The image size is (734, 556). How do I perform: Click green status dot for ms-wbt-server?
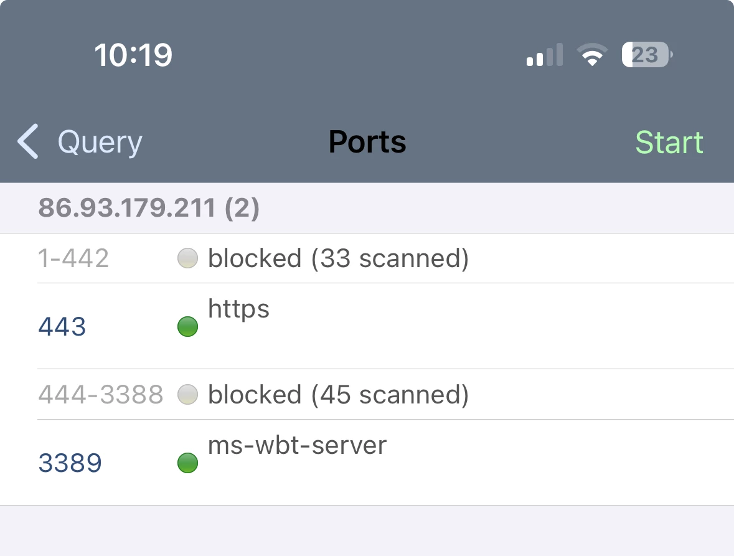187,463
